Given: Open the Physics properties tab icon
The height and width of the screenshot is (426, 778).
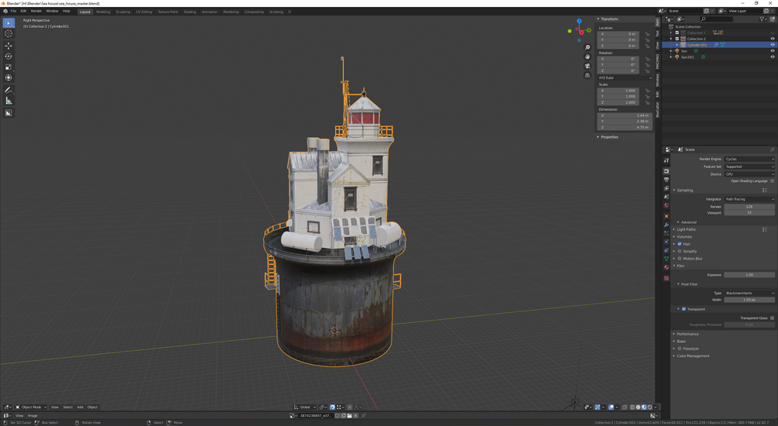Looking at the screenshot, I should (667, 242).
